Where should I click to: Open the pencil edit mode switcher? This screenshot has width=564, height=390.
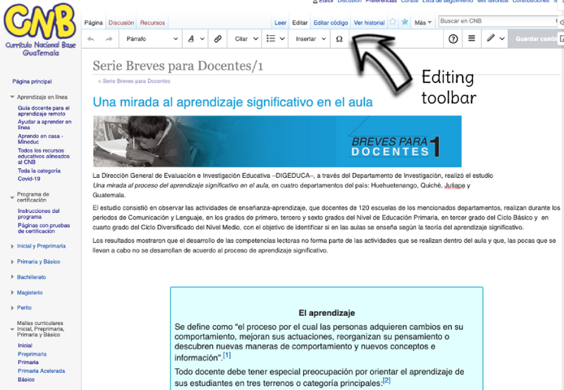coord(496,39)
